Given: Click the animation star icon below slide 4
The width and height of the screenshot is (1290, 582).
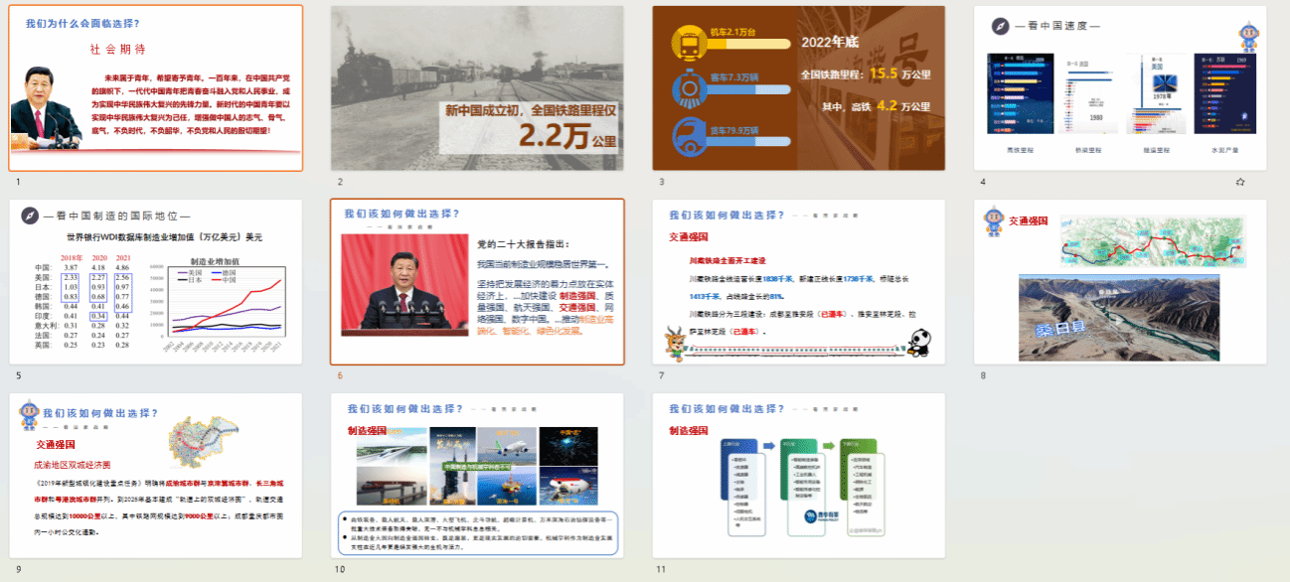Looking at the screenshot, I should click(1239, 182).
